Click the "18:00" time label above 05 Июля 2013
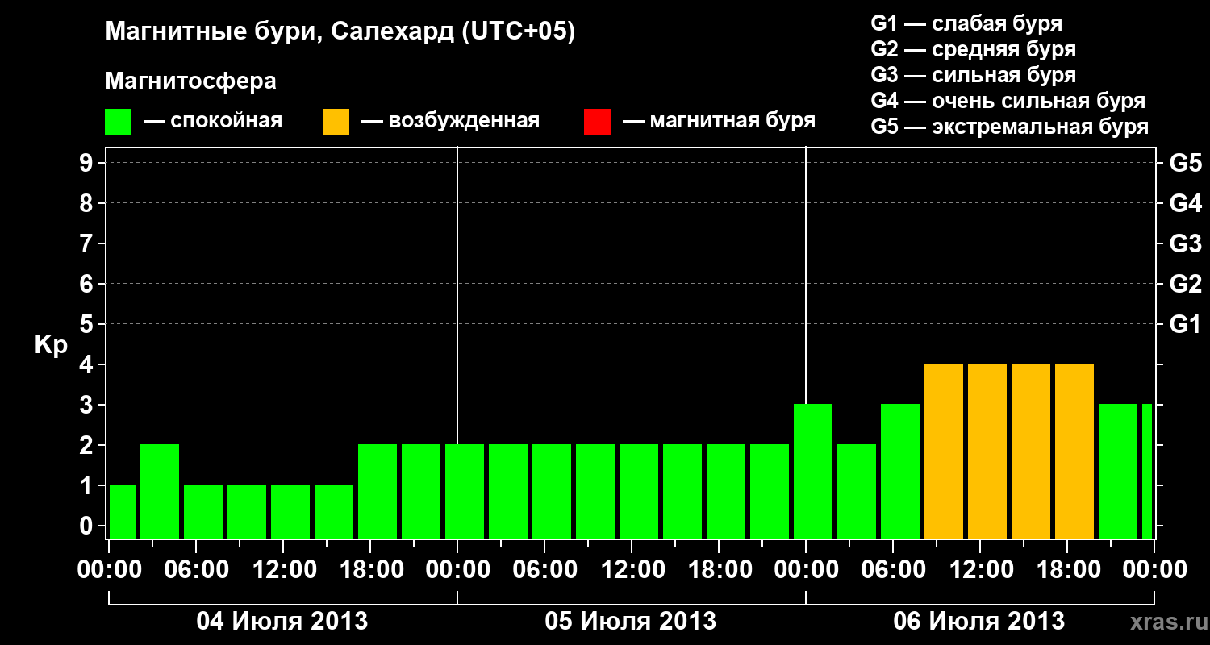This screenshot has width=1210, height=645. [x=720, y=570]
